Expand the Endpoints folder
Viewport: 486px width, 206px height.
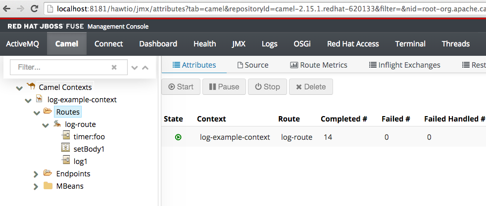coord(36,174)
